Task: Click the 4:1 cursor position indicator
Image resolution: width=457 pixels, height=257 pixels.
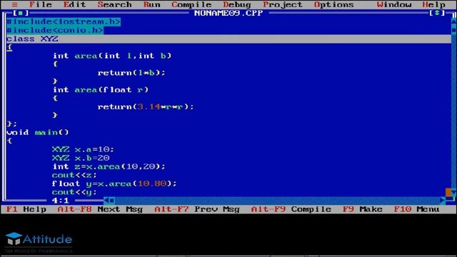Action: 61,201
